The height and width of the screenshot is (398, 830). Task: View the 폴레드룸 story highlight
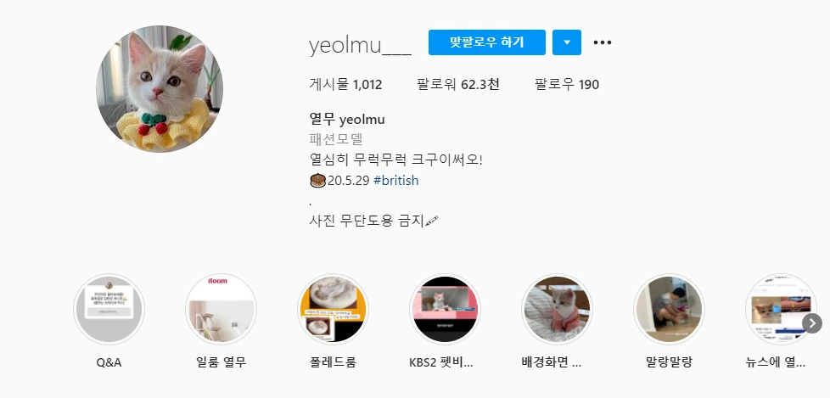pos(333,309)
